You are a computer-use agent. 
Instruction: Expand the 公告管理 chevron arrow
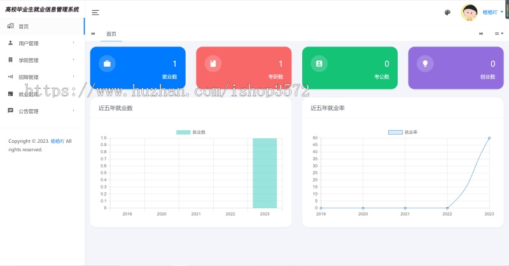(x=73, y=110)
